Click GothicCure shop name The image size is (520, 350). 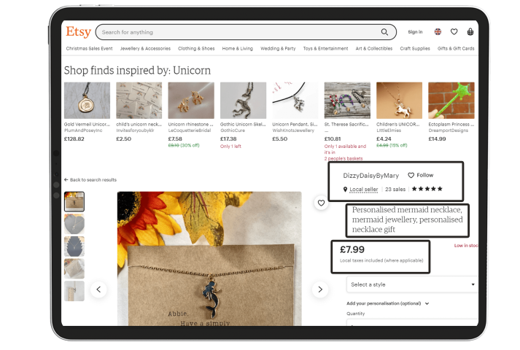point(233,131)
